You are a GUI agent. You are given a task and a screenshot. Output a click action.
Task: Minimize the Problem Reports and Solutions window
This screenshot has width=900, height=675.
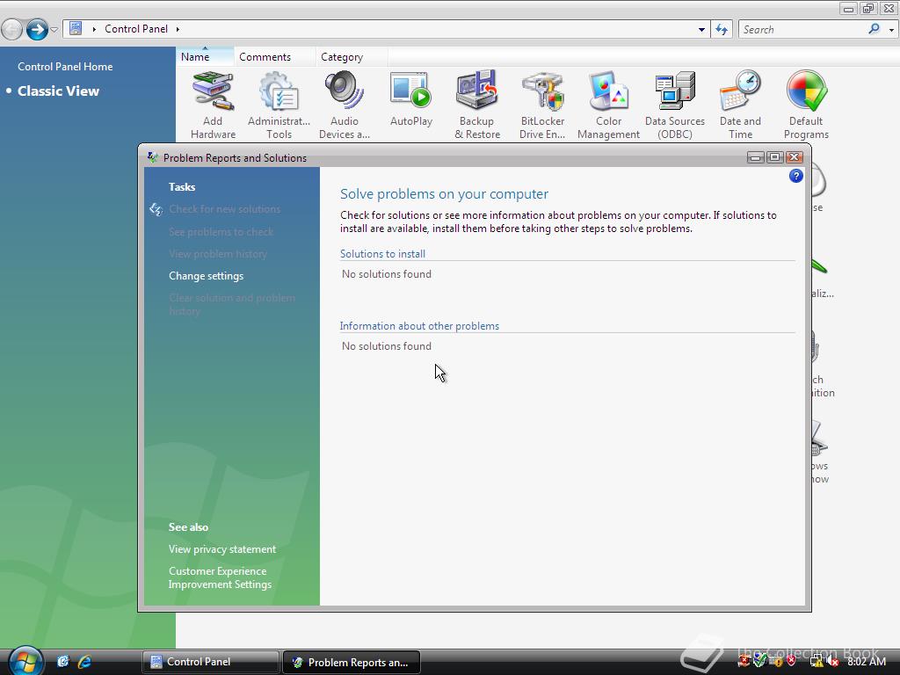(x=755, y=157)
